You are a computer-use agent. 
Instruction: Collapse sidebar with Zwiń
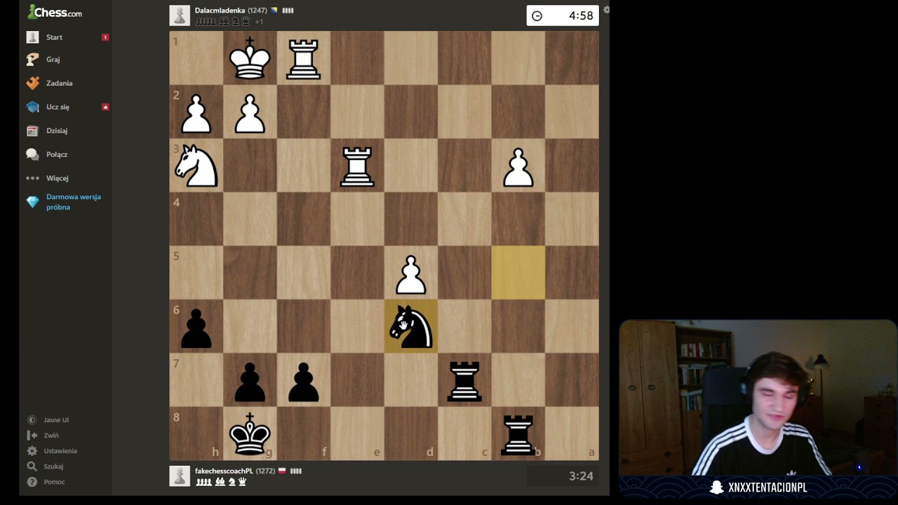[x=51, y=436]
